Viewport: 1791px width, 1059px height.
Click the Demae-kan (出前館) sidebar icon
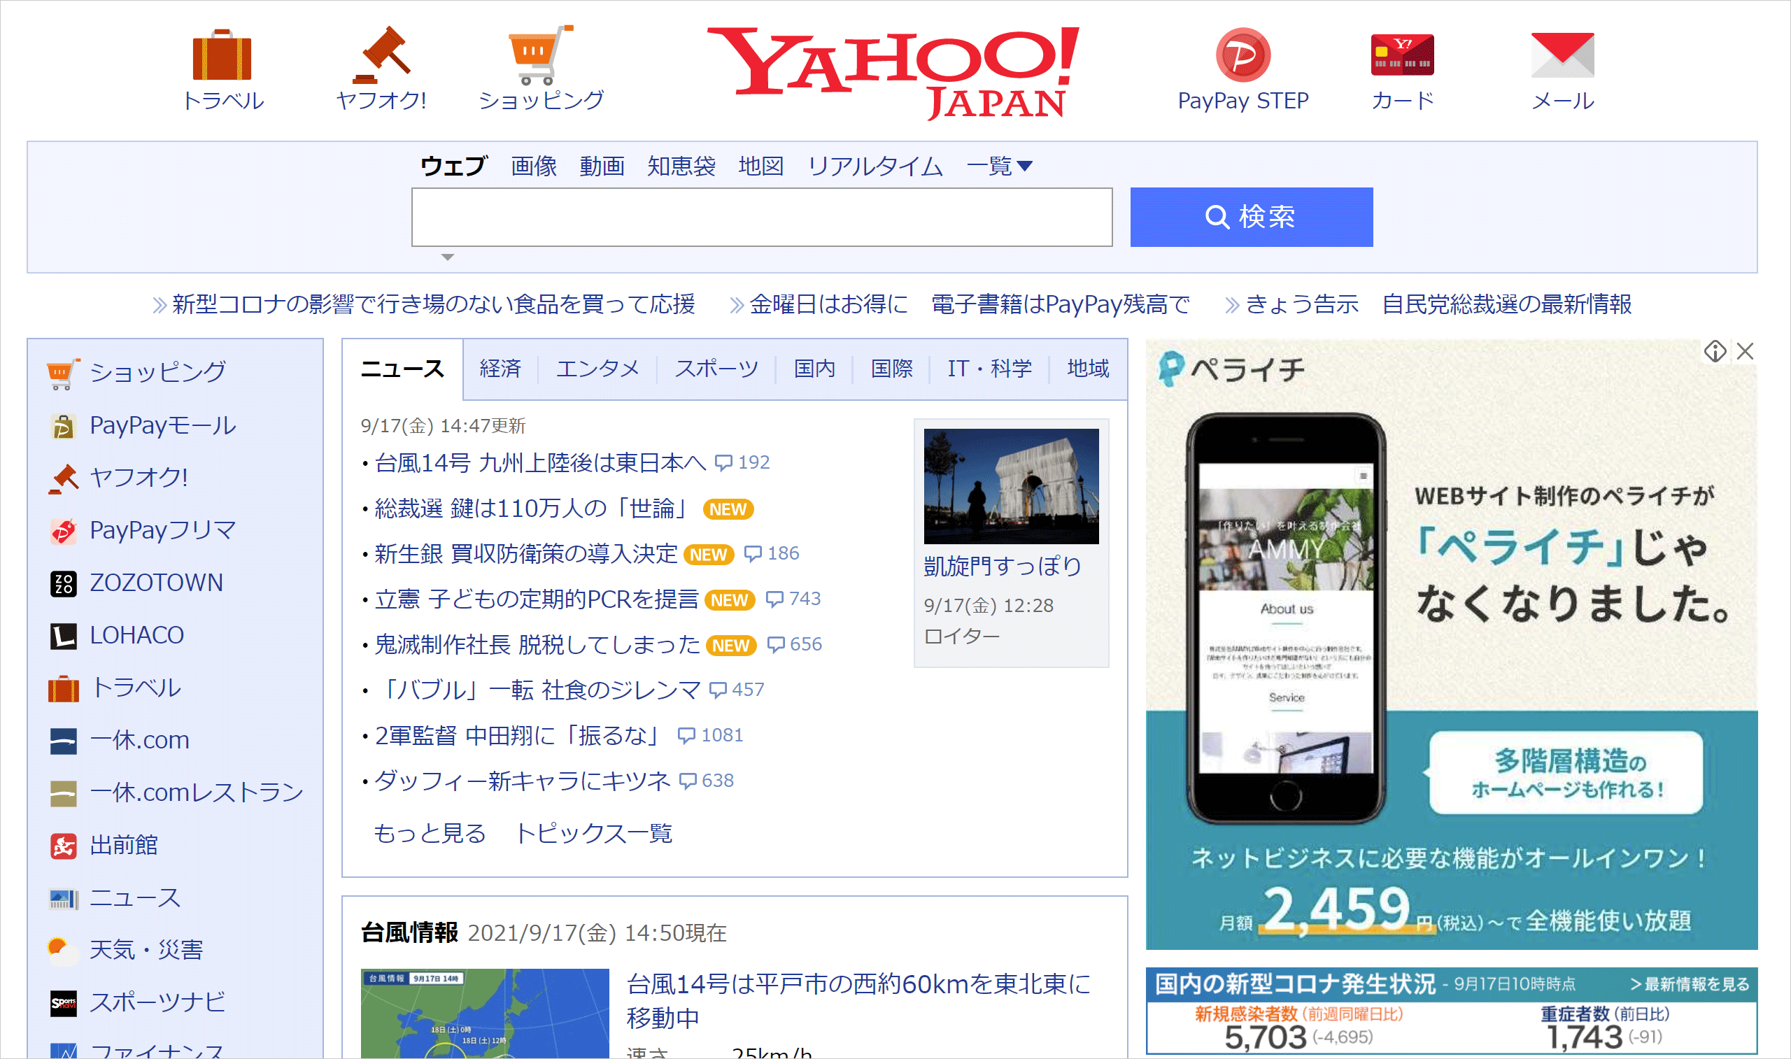64,846
